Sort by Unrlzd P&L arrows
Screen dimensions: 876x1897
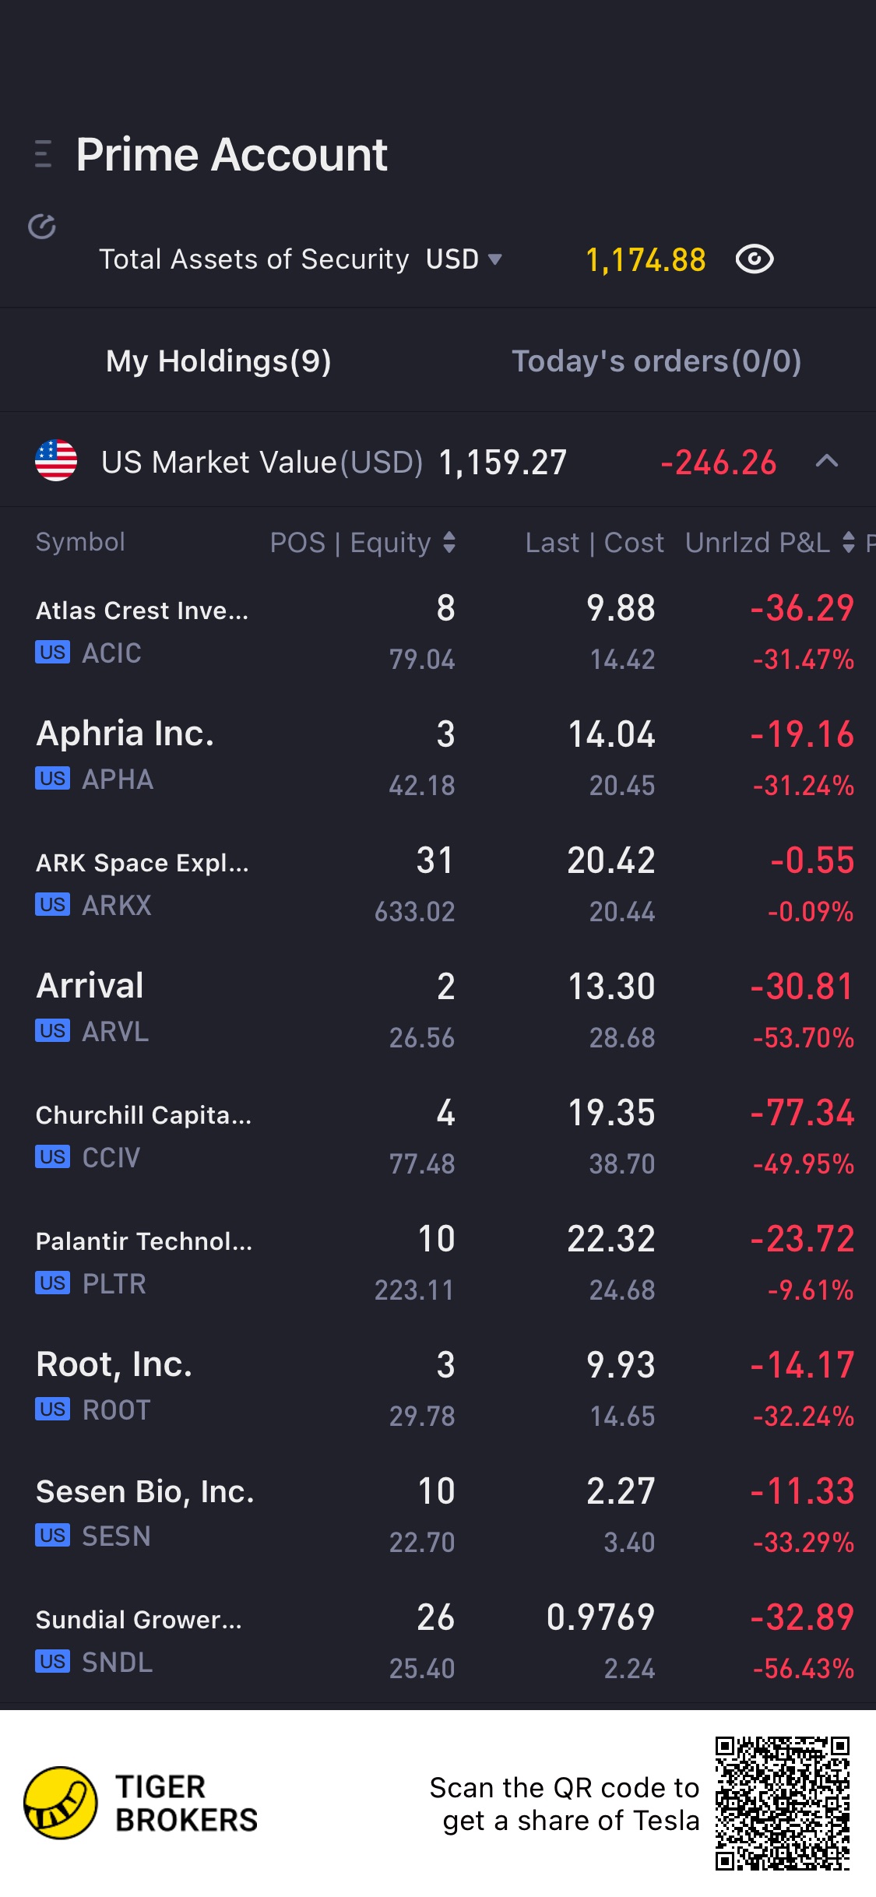[849, 543]
